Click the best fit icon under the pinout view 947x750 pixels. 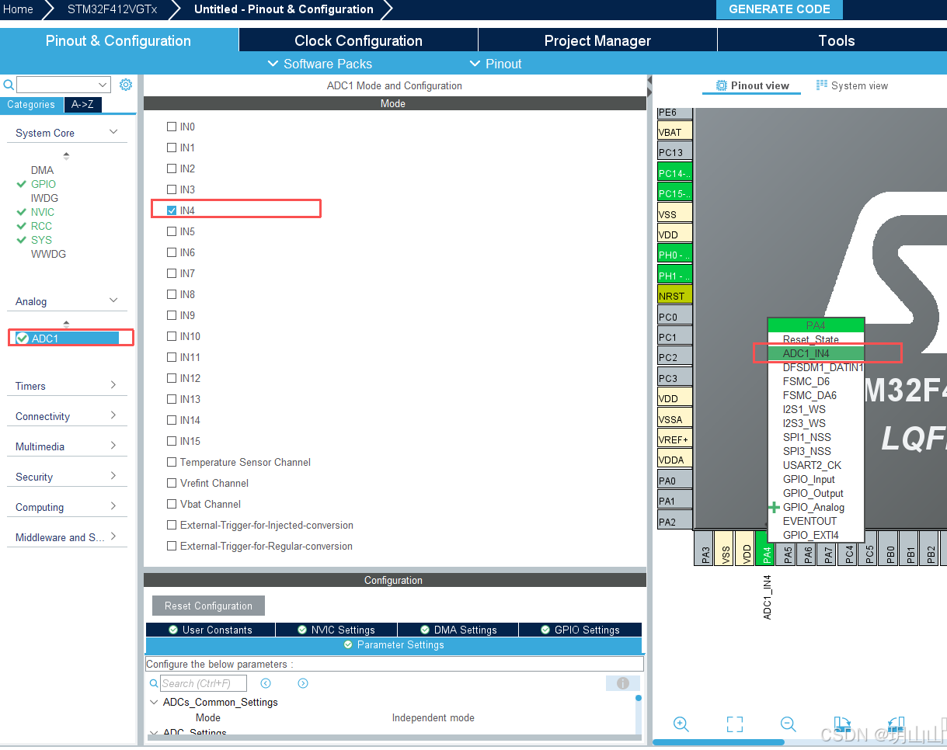pos(734,724)
